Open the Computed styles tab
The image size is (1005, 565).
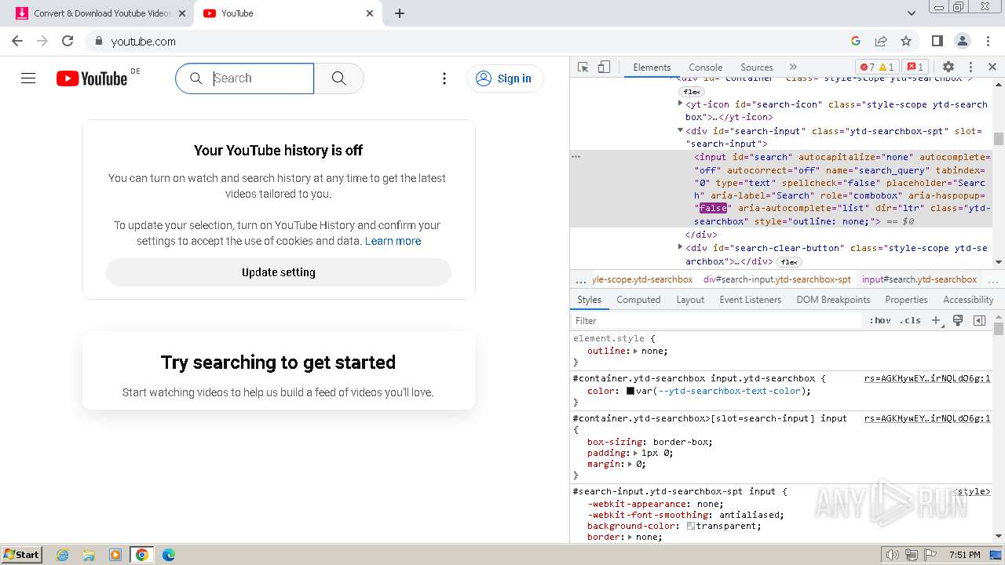click(638, 300)
